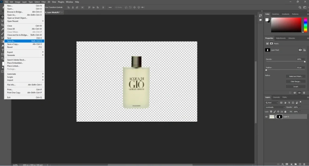Viewport: 309px width, 166px height.
Task: Click the add layer mask icon in Layers footer
Action: (287, 164)
